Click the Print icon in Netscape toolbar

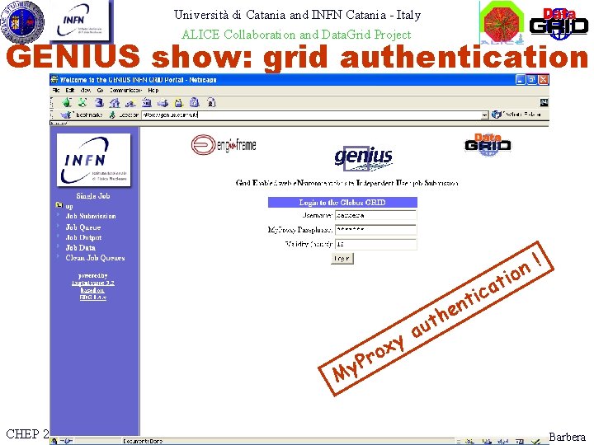(163, 102)
